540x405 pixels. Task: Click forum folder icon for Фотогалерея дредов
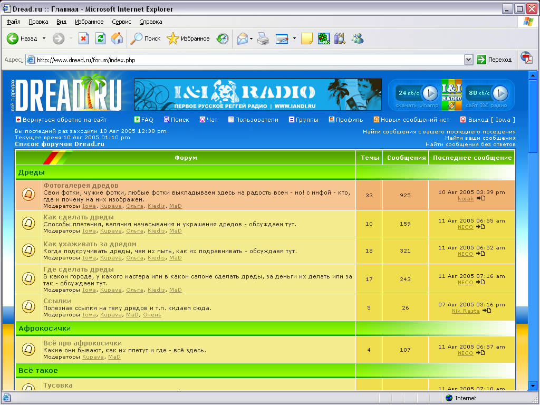(28, 195)
